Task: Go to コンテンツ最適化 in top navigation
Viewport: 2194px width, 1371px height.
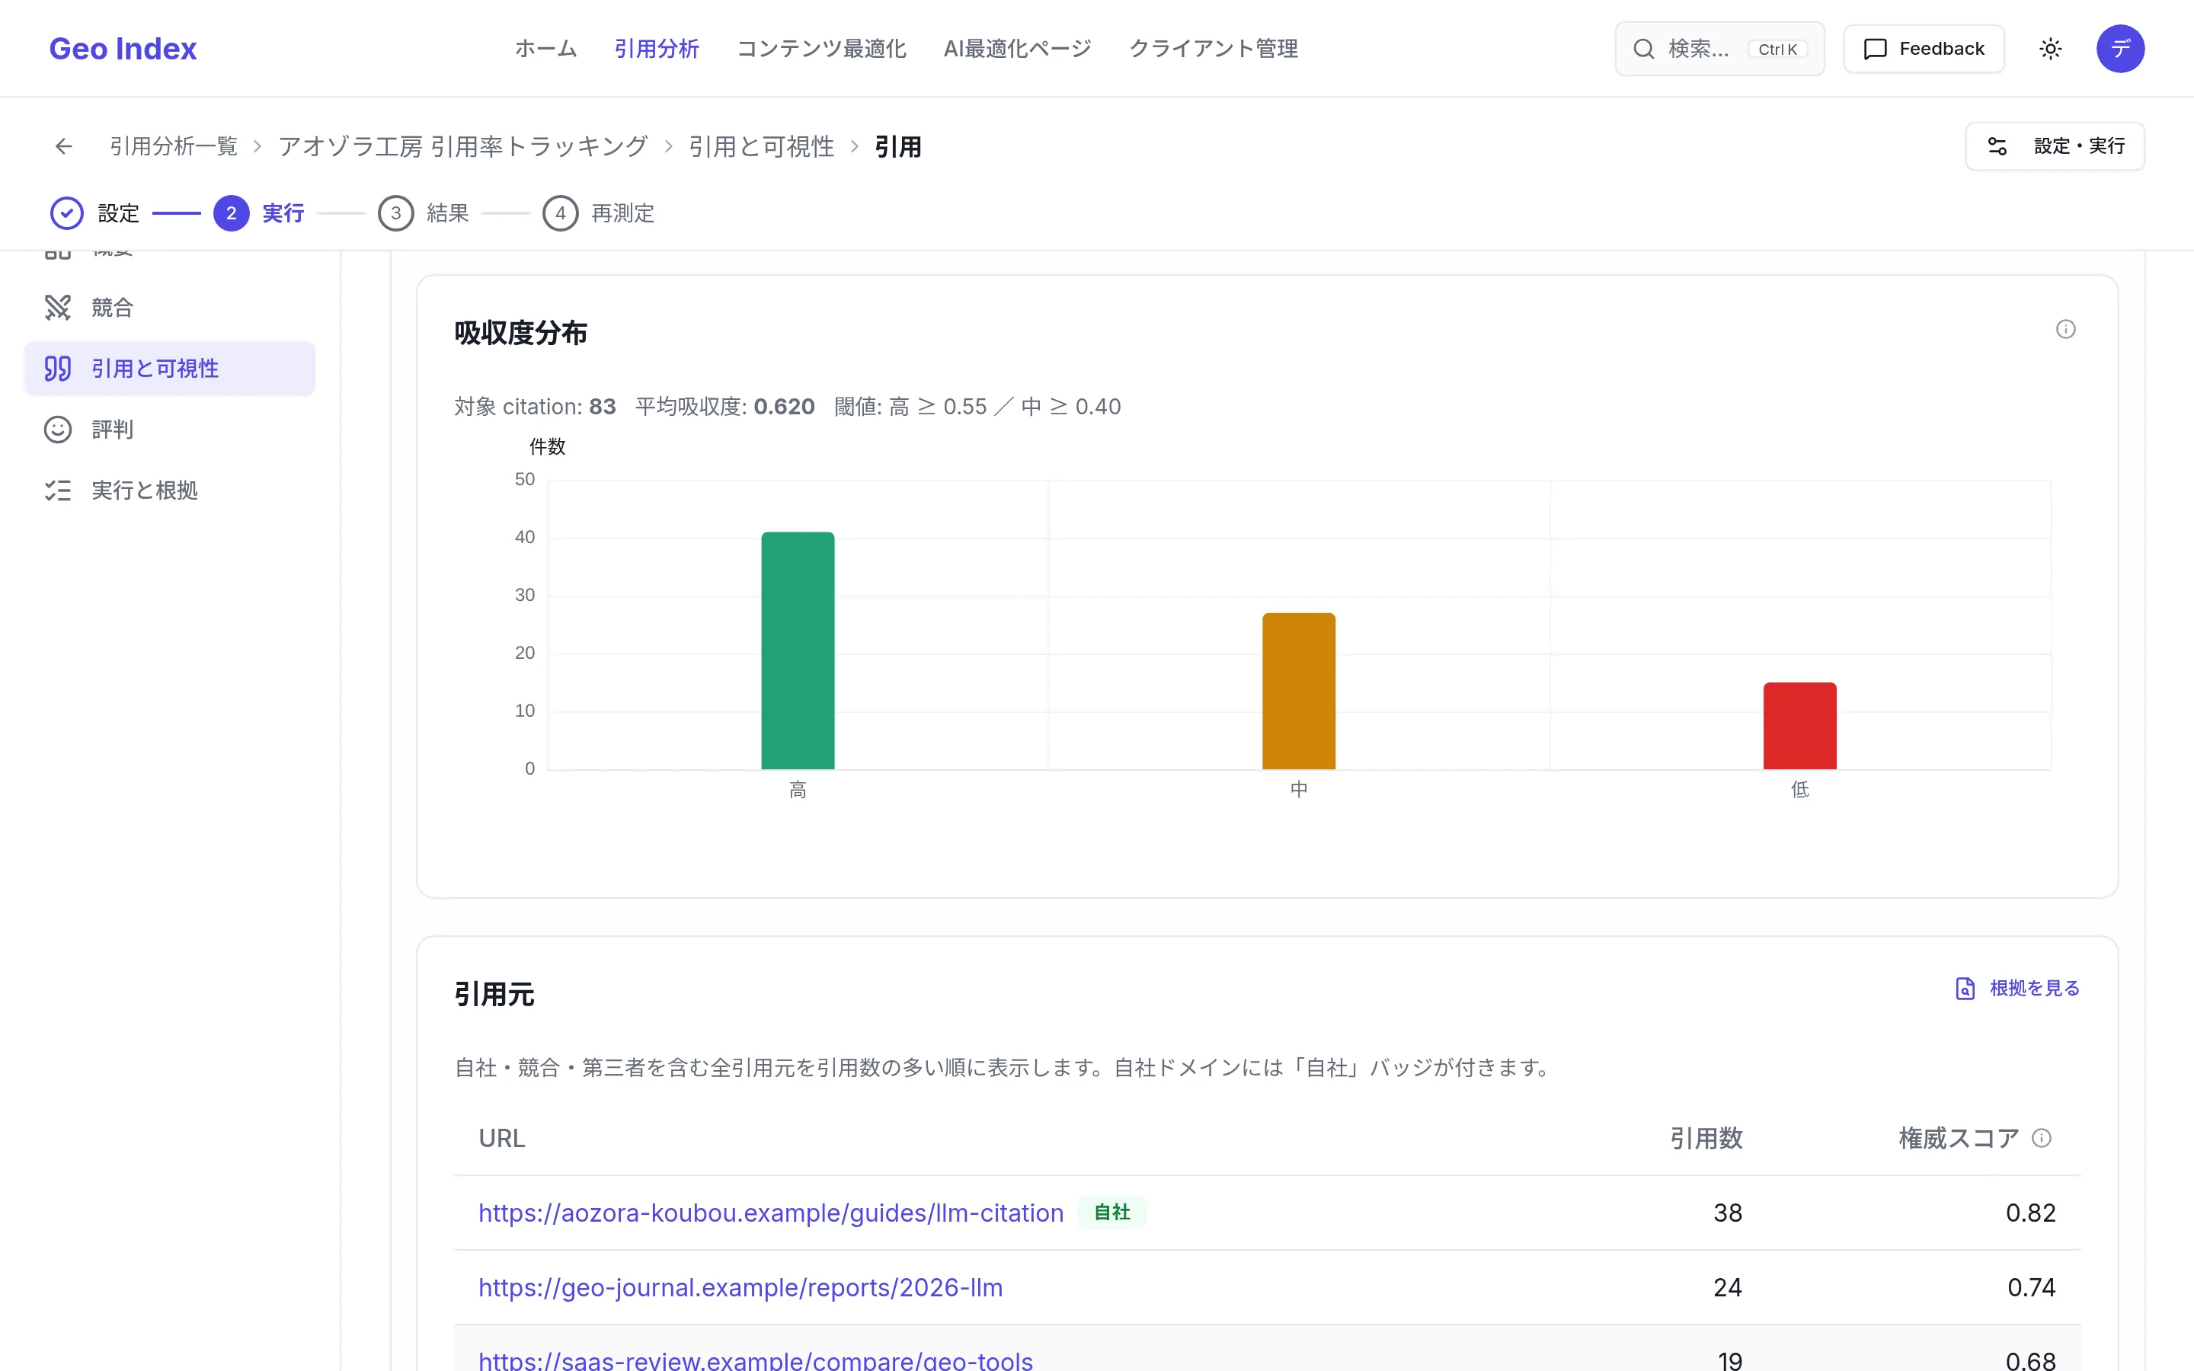Action: click(821, 48)
